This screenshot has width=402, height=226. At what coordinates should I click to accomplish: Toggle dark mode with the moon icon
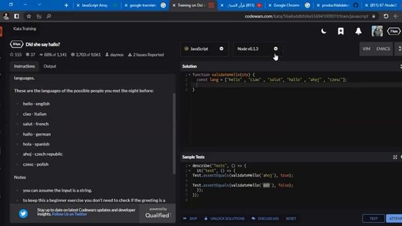point(323,31)
